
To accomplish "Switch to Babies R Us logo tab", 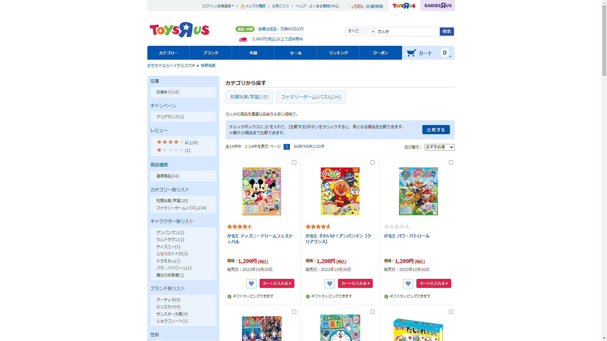I will click(438, 5).
